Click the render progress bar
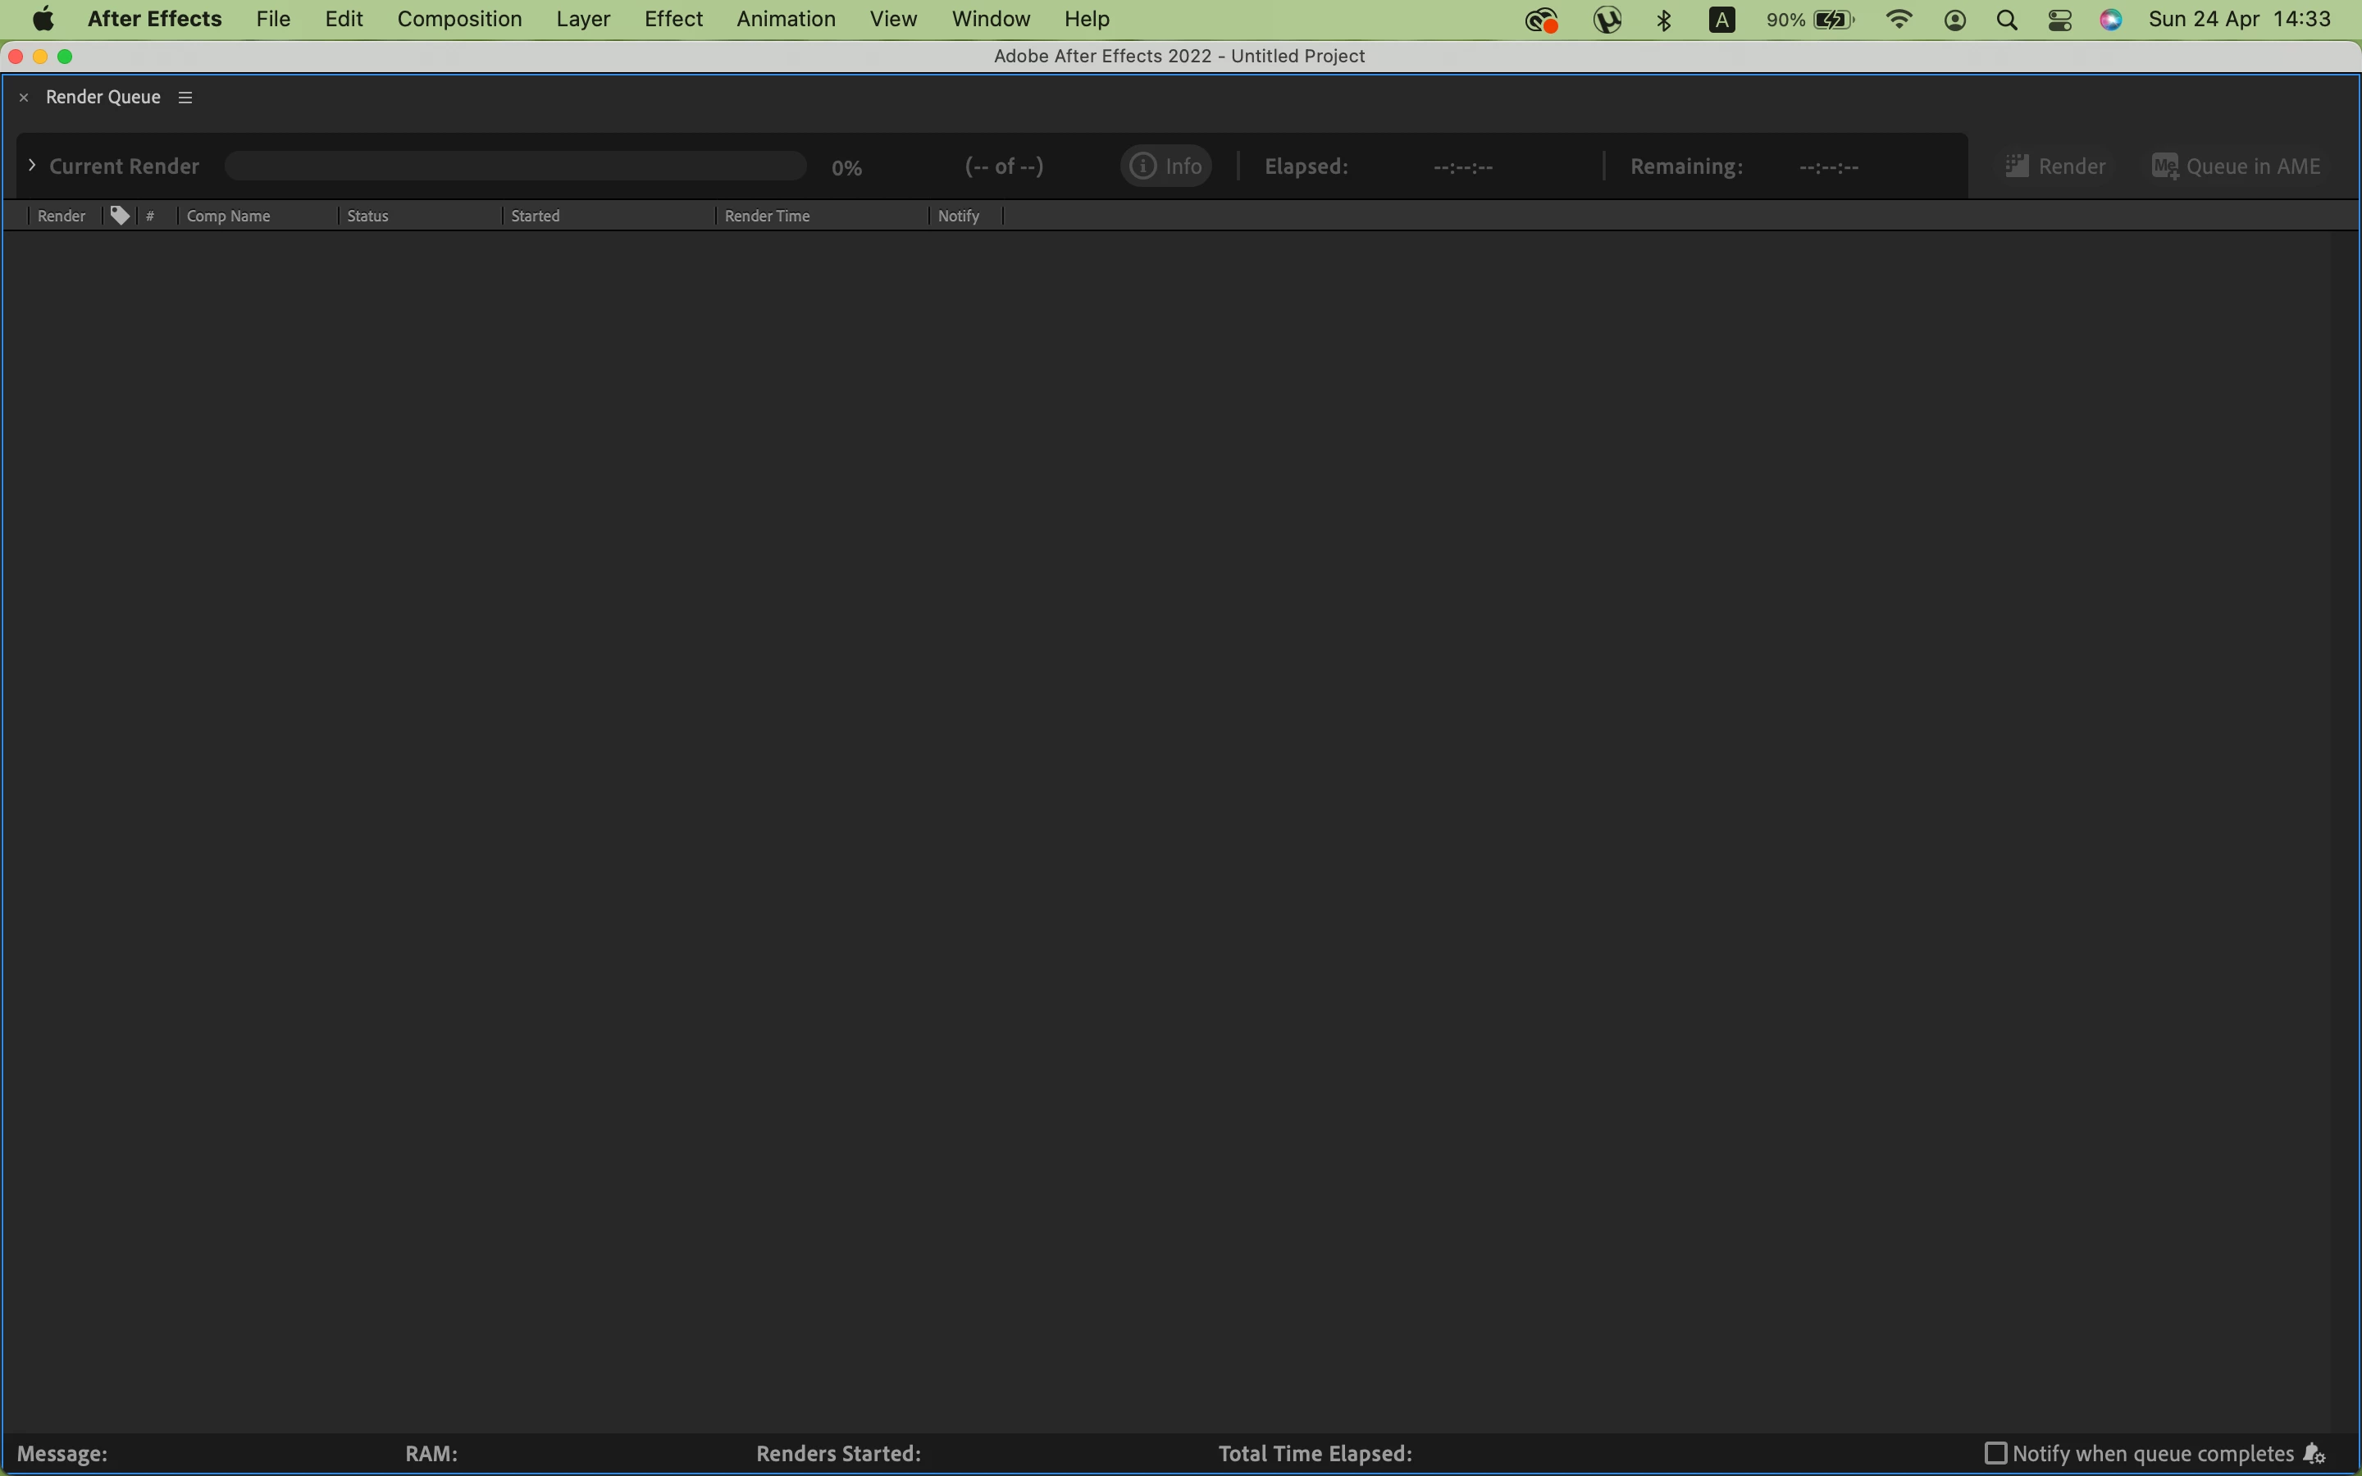The image size is (2362, 1476). [515, 166]
